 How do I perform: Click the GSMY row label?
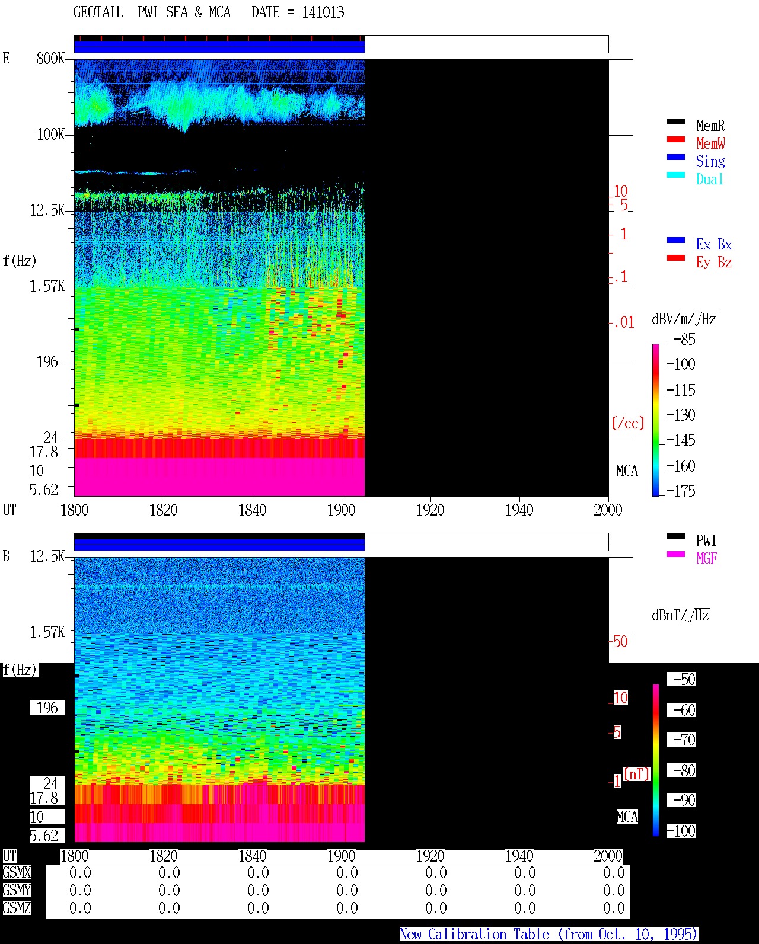coord(17,890)
